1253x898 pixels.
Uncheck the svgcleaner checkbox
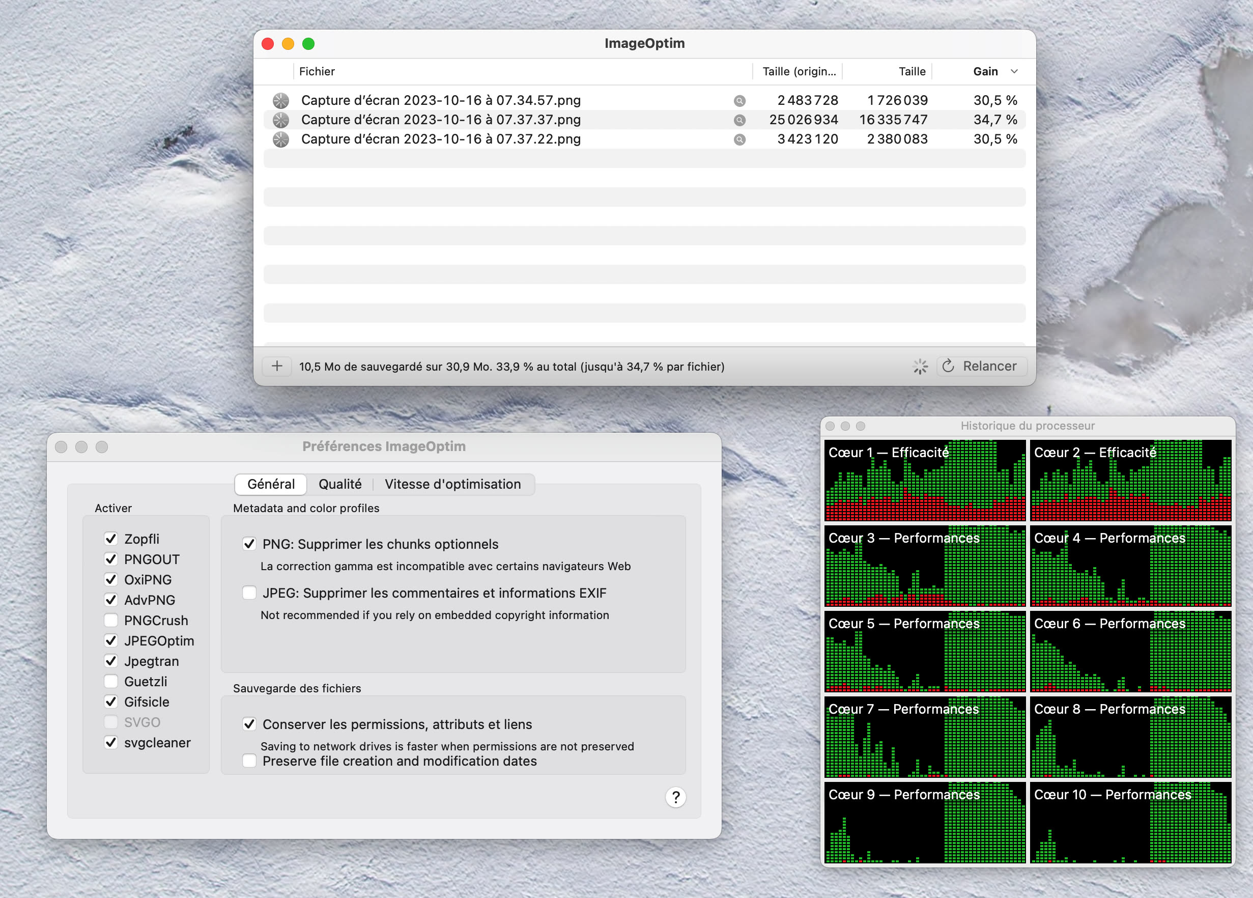[x=111, y=743]
